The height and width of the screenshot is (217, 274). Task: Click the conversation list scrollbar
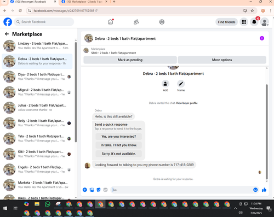tap(76, 92)
